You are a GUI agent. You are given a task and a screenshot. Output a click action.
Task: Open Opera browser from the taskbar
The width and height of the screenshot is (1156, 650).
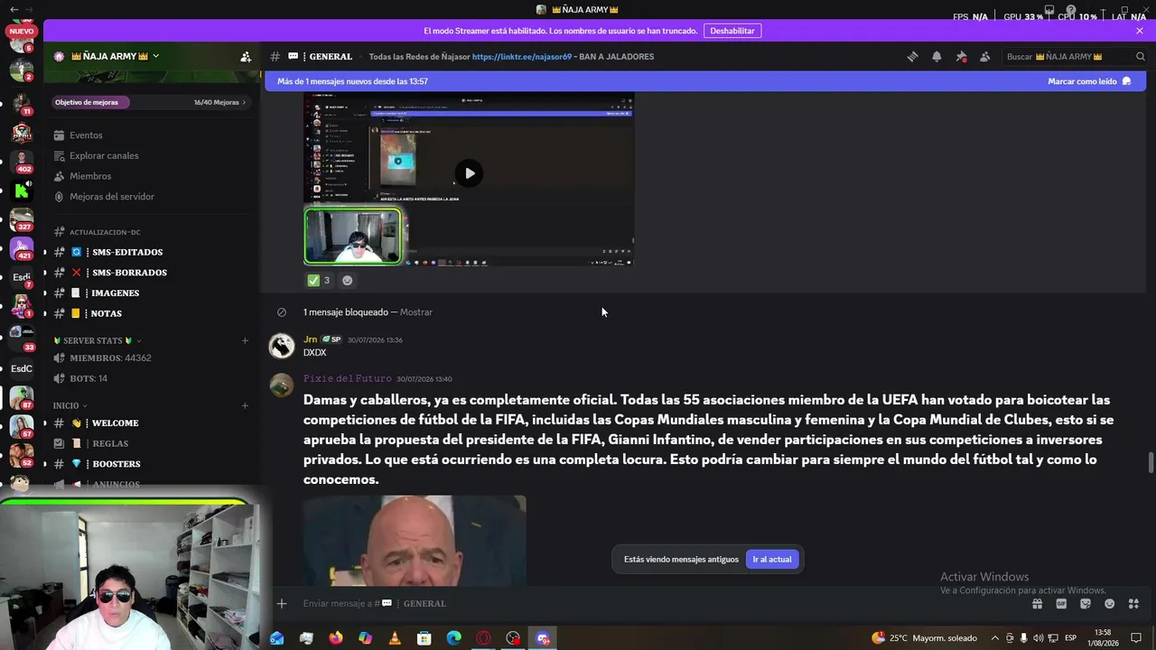tap(484, 638)
